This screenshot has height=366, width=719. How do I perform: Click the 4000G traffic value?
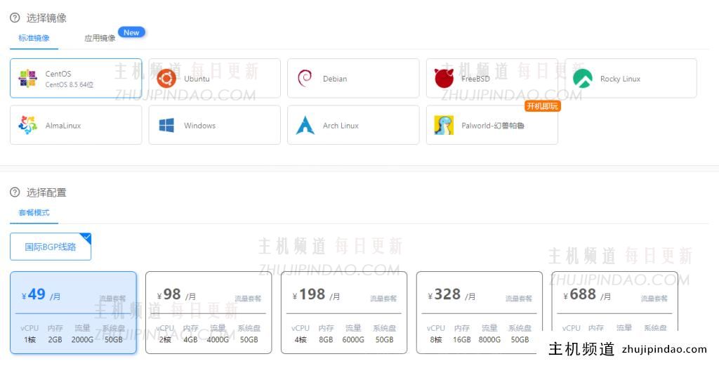click(x=218, y=340)
